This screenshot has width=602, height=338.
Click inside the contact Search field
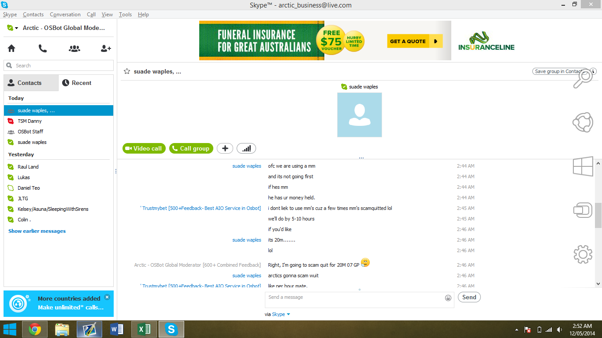pos(57,65)
